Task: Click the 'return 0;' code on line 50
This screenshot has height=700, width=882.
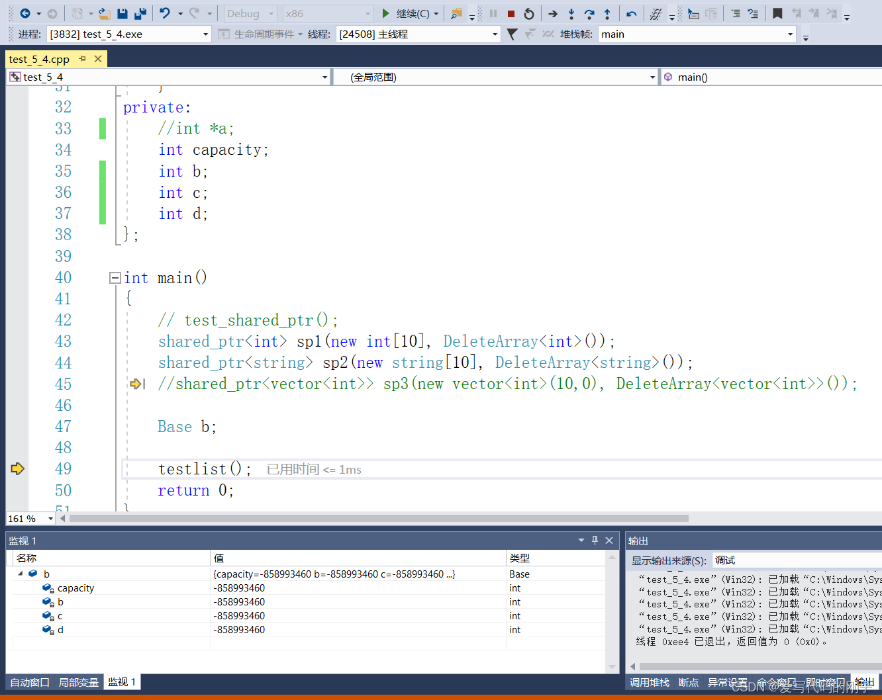Action: pyautogui.click(x=196, y=490)
